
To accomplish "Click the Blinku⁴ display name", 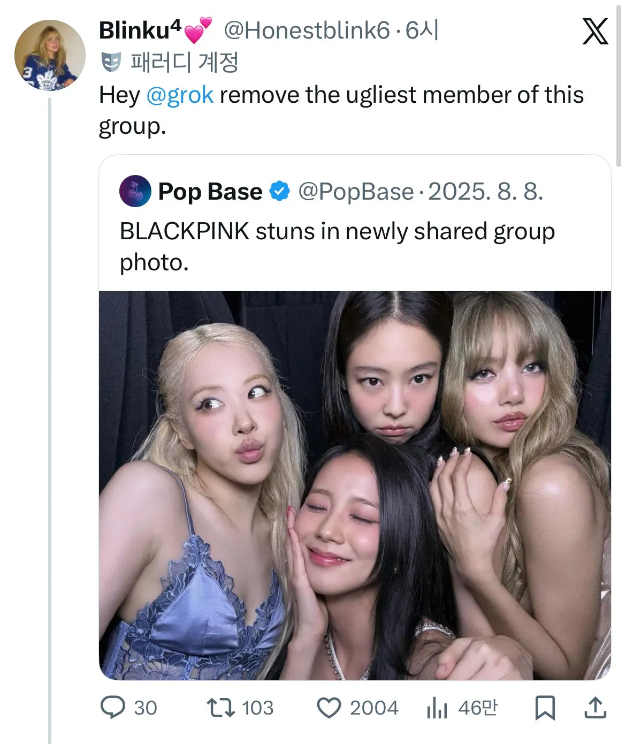I will [140, 31].
